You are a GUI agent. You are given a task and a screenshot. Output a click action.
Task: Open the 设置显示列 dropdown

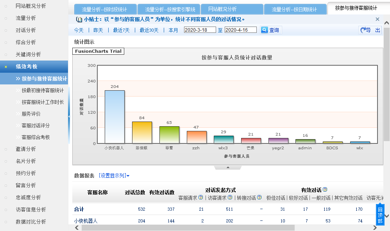pos(114,176)
